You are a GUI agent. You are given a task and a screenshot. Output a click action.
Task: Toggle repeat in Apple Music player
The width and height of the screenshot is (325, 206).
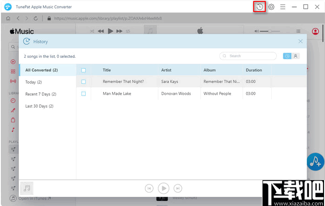coord(128,31)
